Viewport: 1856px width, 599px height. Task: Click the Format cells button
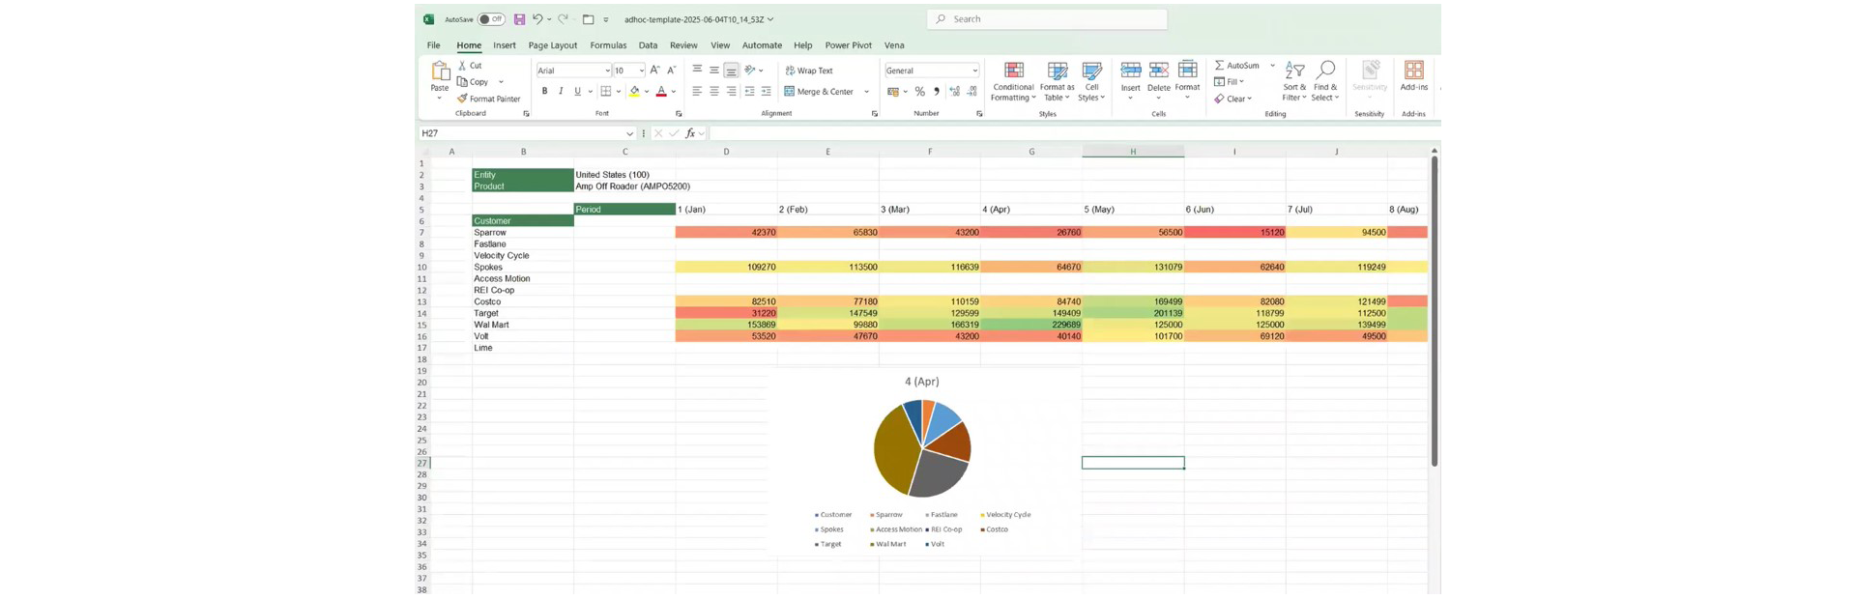coord(1187,81)
